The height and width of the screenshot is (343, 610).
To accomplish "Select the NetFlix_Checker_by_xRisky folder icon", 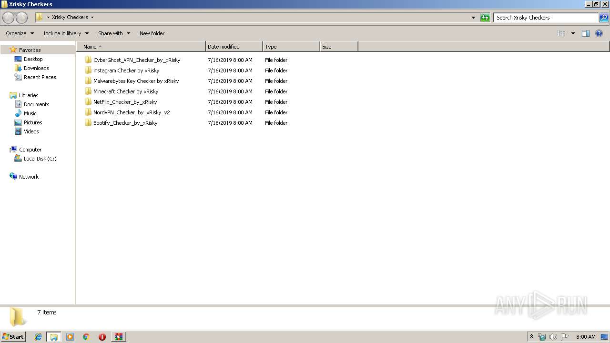I will tap(88, 102).
